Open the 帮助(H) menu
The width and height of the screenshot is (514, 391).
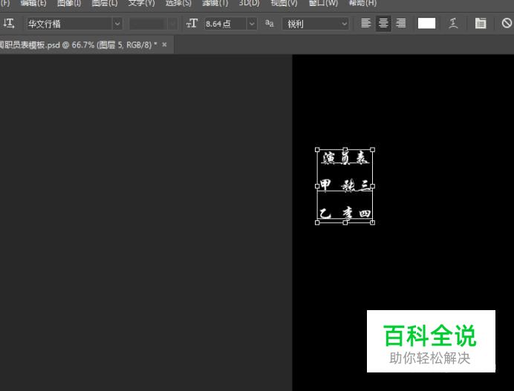362,3
